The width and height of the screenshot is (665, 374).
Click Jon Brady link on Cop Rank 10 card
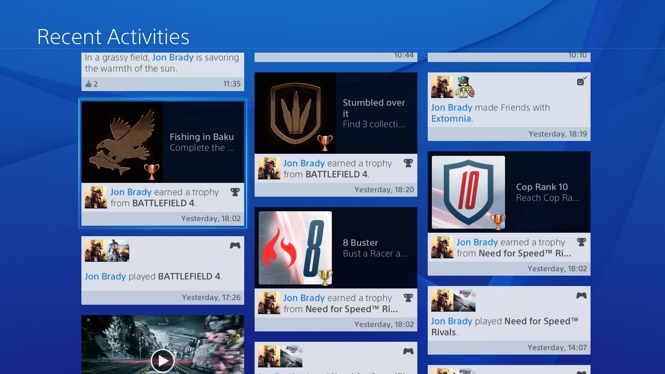tap(477, 242)
